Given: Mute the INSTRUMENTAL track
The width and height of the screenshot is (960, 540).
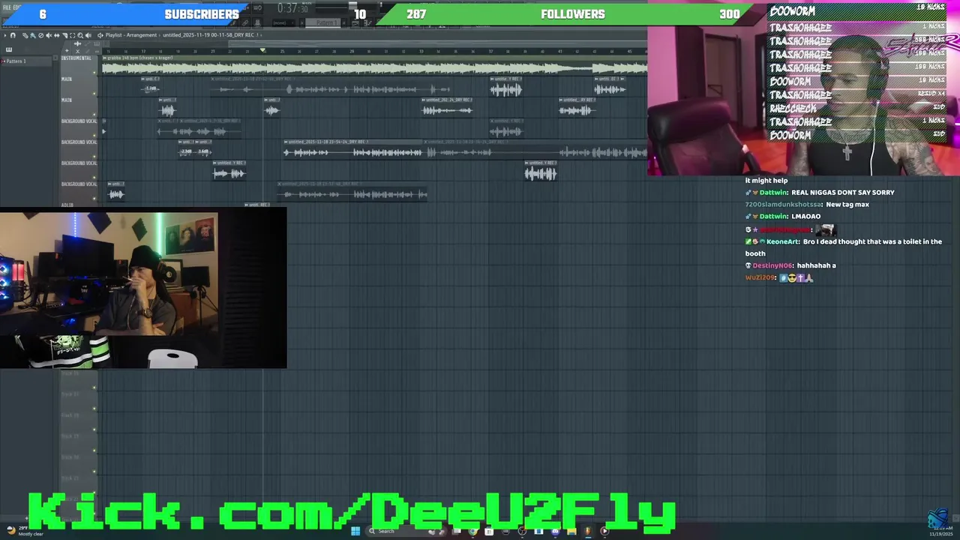Looking at the screenshot, I should click(x=94, y=73).
